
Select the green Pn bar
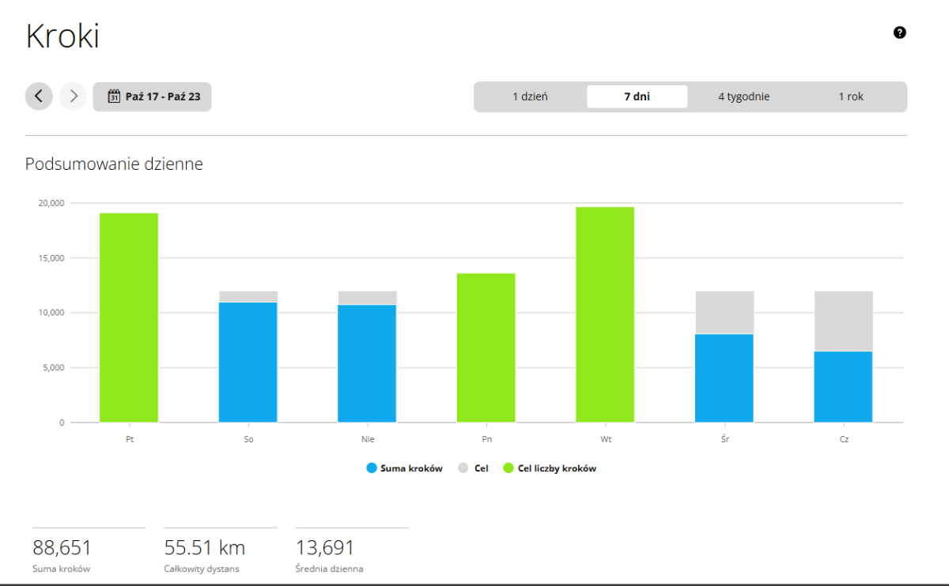[x=486, y=347]
